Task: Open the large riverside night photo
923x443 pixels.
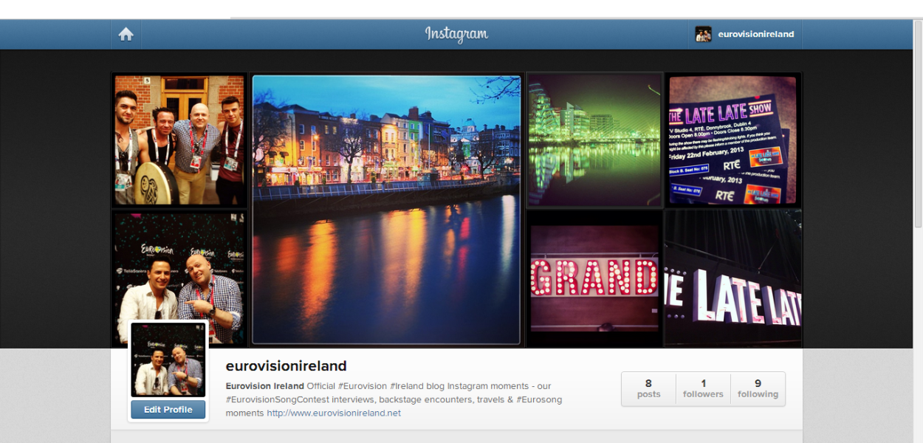Action: pos(386,209)
